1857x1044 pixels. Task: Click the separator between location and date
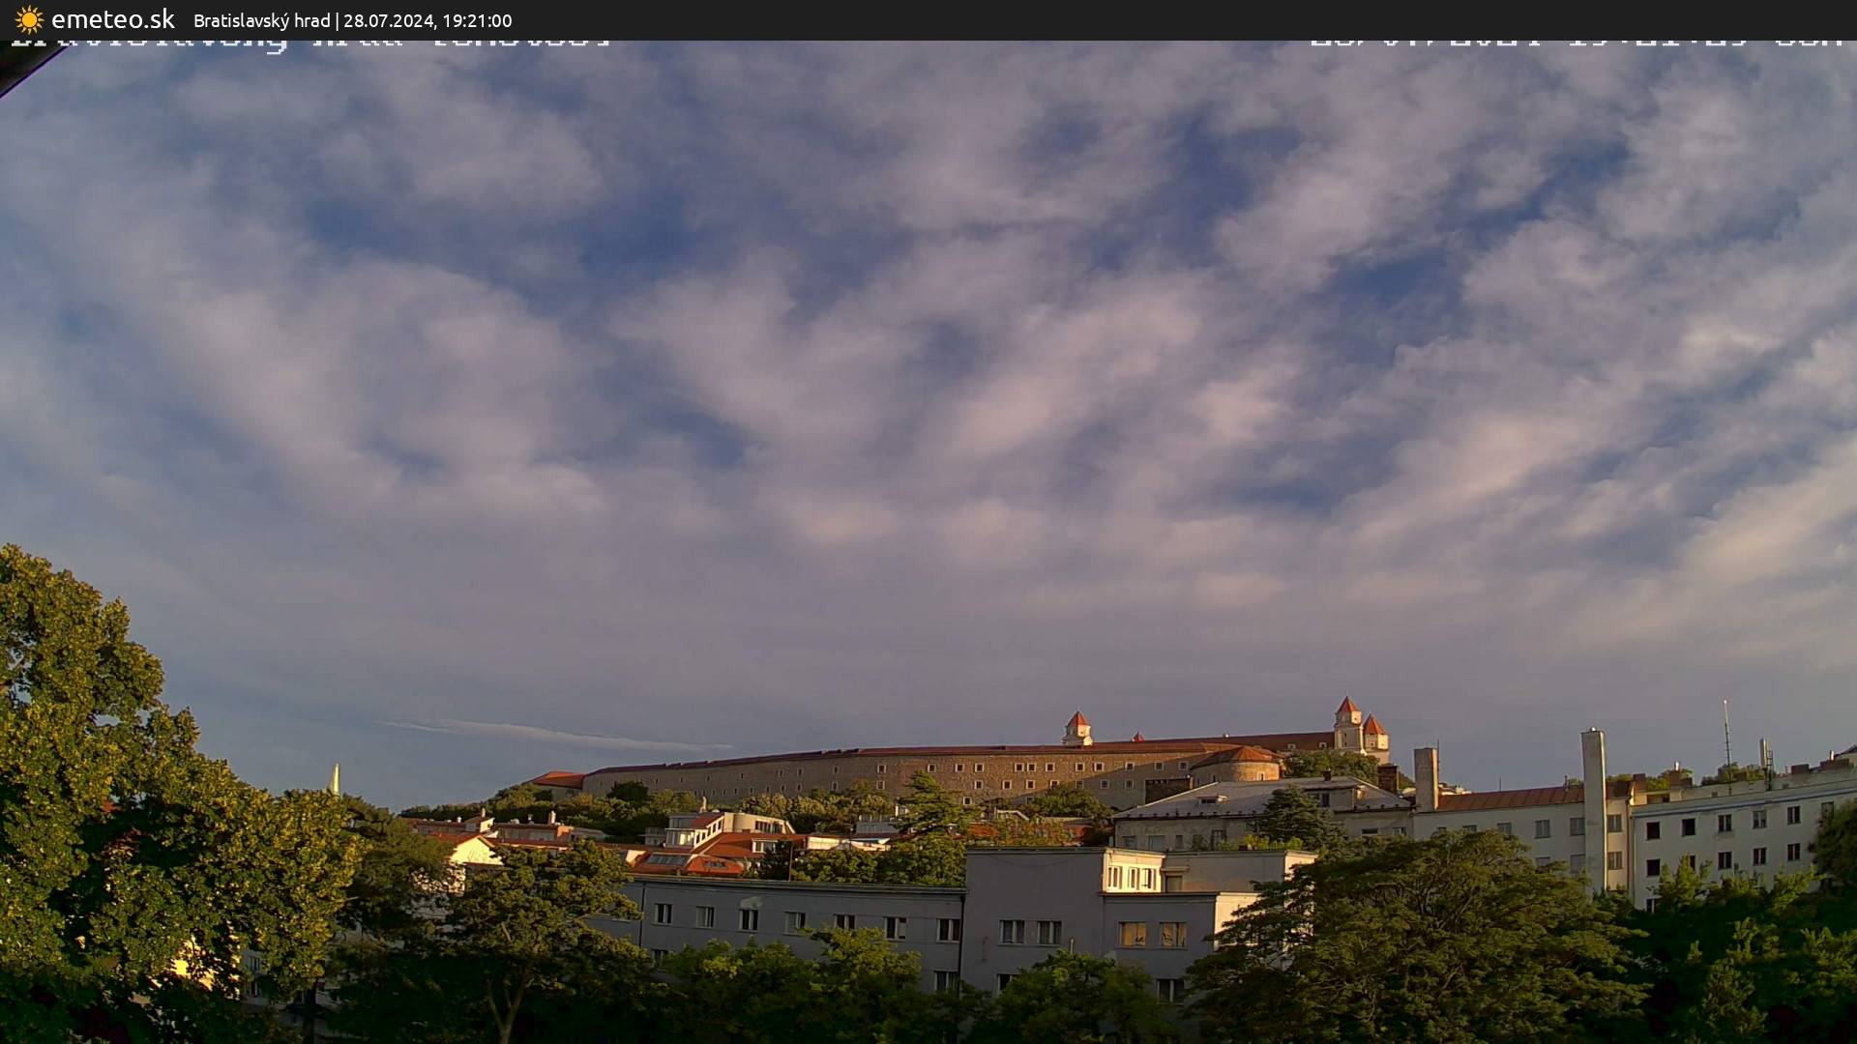point(338,20)
